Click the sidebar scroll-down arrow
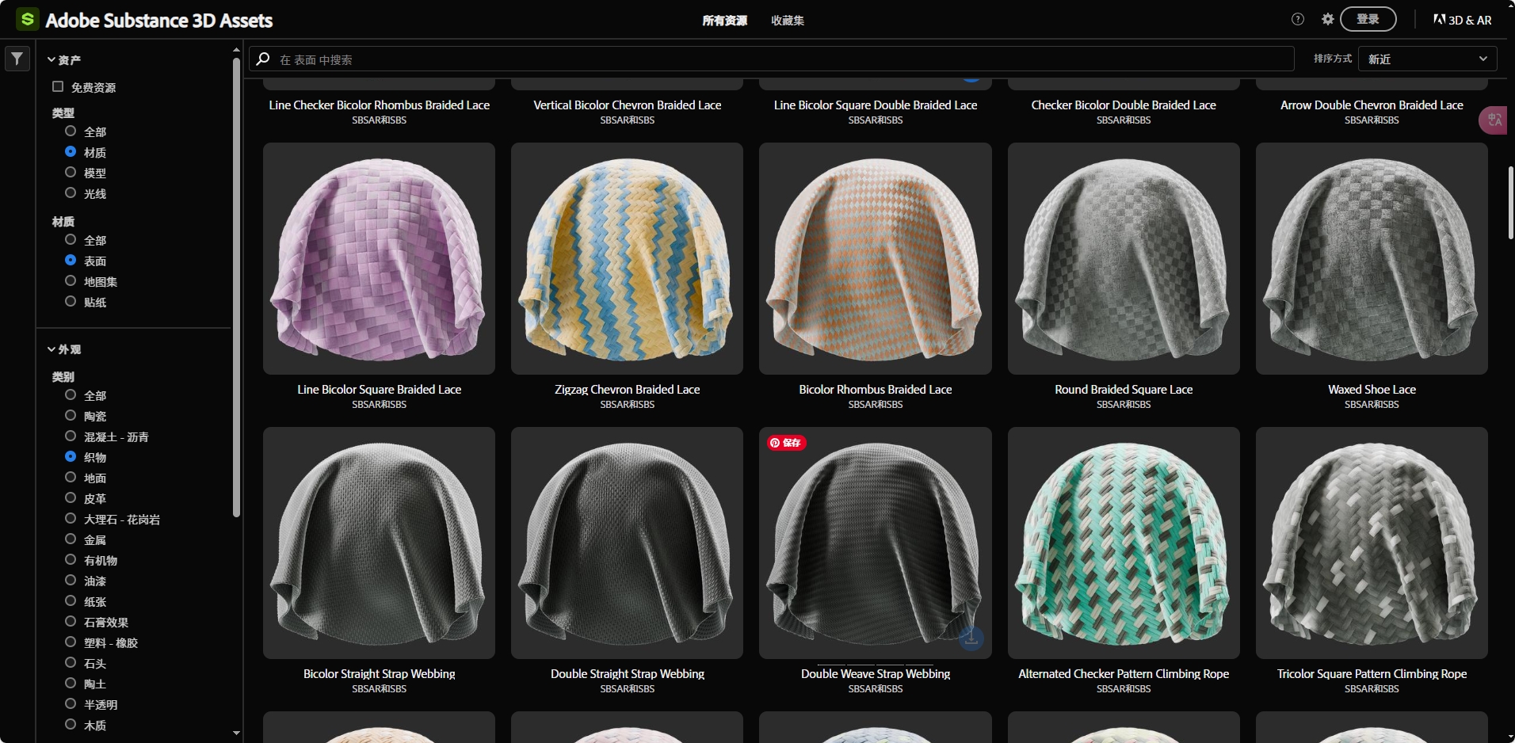The width and height of the screenshot is (1515, 743). (x=236, y=733)
